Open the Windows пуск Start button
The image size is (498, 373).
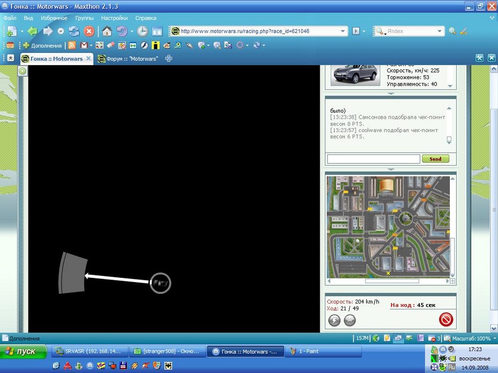click(23, 352)
